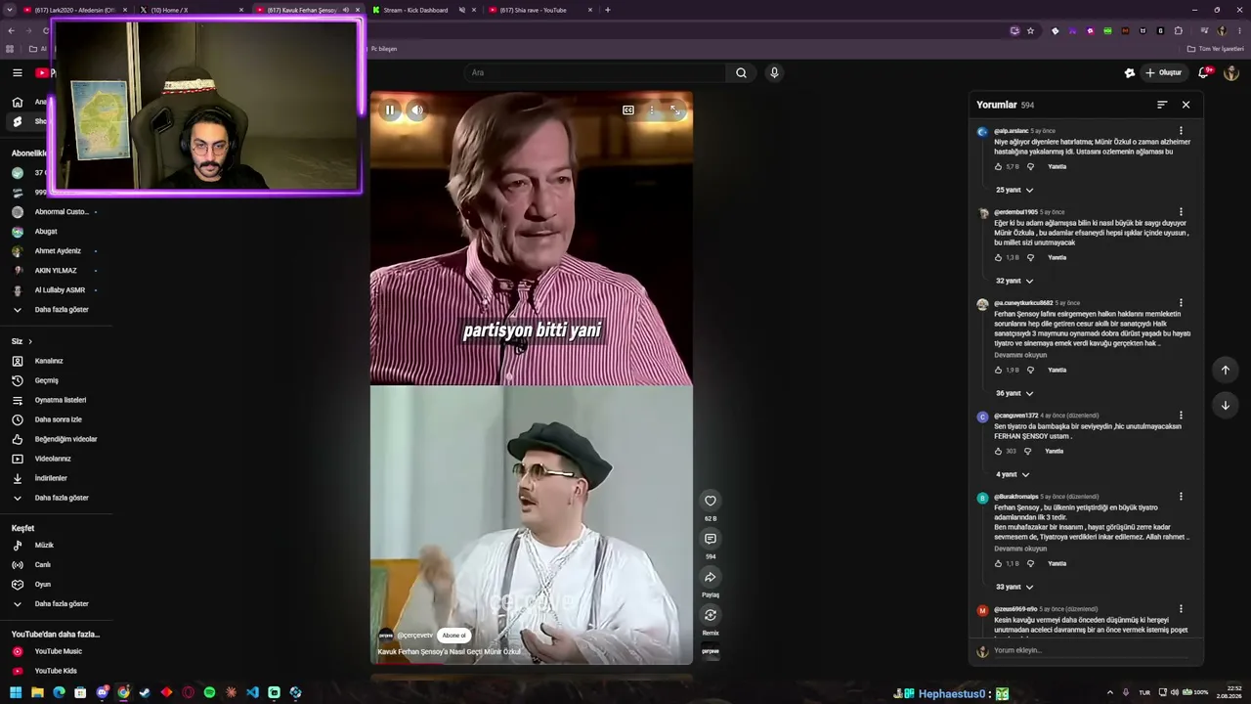Switch to the Lark2020 browser tab
The height and width of the screenshot is (704, 1251).
(x=75, y=10)
